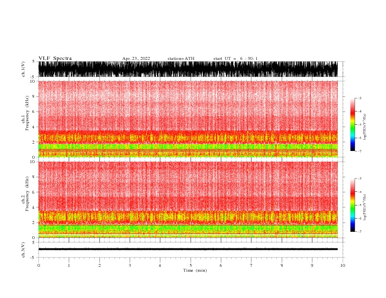
Task: Click the "station=ATH" header label
Action: click(181, 58)
